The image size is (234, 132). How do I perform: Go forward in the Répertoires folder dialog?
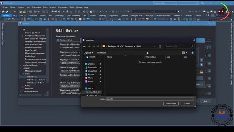point(89,47)
